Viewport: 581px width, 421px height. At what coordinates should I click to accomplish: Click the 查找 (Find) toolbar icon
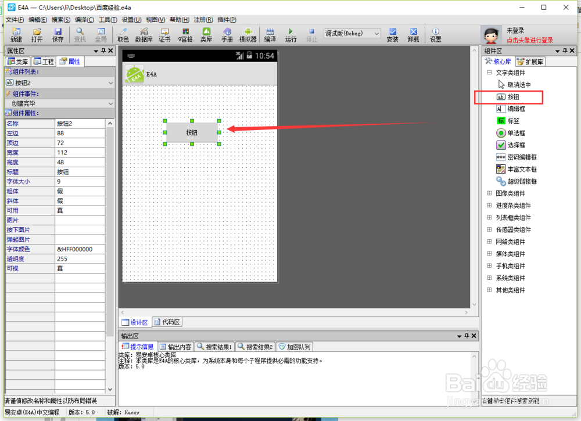pos(80,35)
